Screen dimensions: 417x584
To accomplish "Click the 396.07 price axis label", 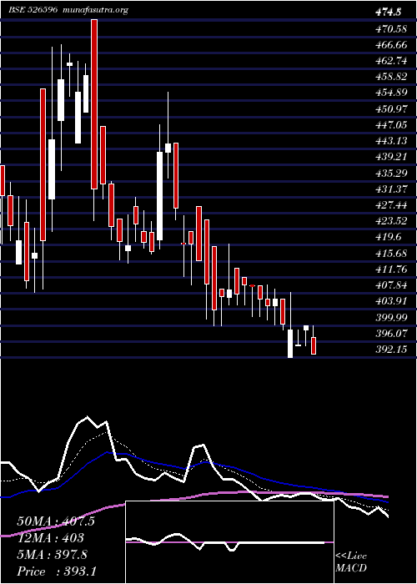I will click(391, 334).
